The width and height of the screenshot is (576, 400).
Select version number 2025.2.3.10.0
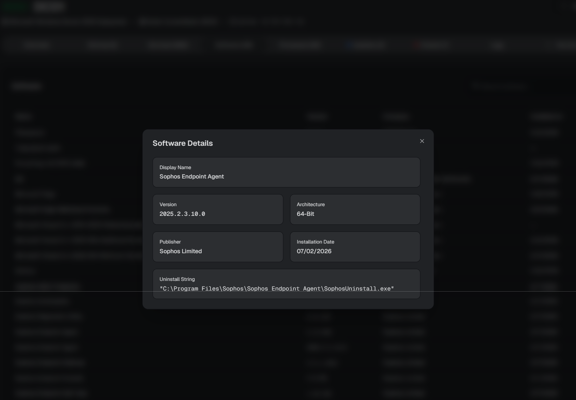pyautogui.click(x=182, y=214)
